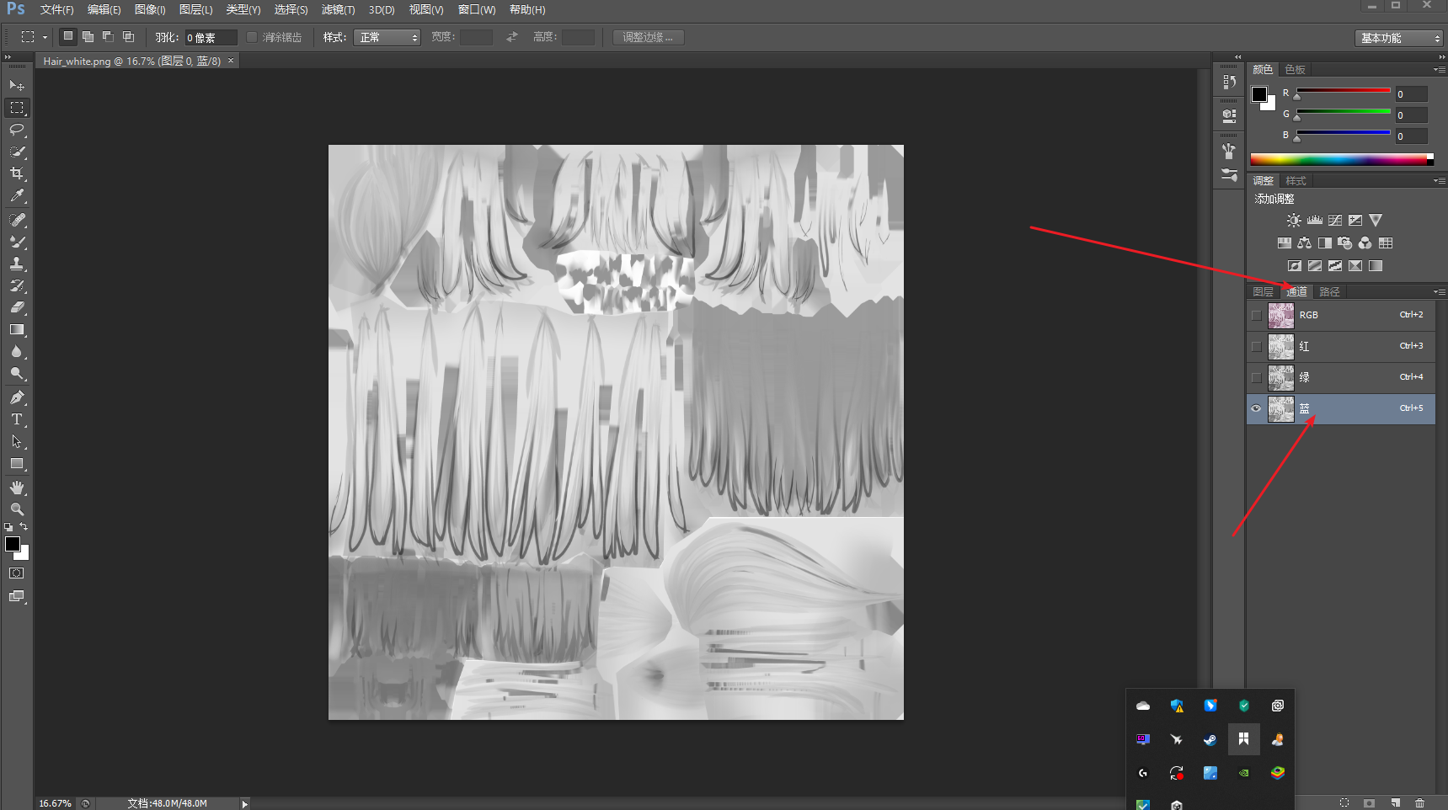This screenshot has width=1448, height=810.
Task: Open the Channels panel flyout menu
Action: (x=1439, y=292)
